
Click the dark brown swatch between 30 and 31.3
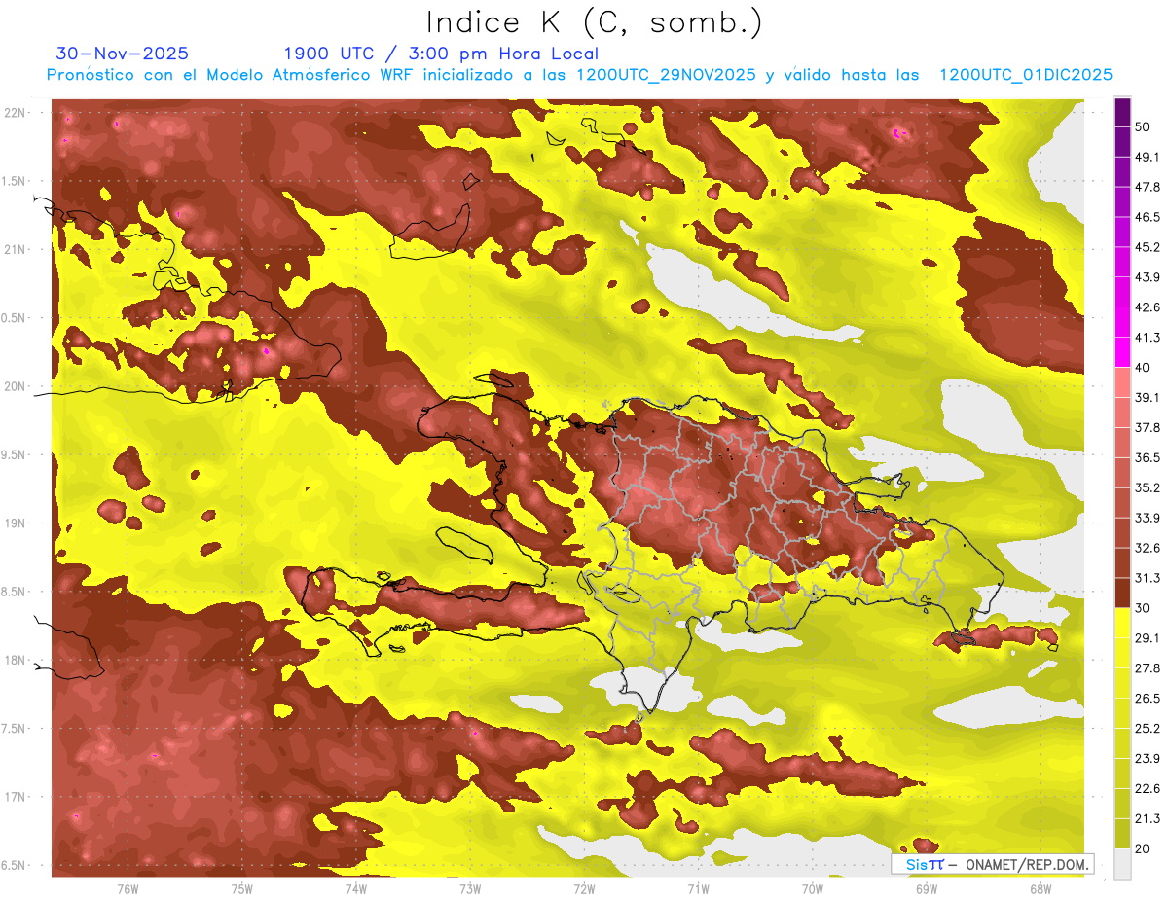pos(1123,593)
